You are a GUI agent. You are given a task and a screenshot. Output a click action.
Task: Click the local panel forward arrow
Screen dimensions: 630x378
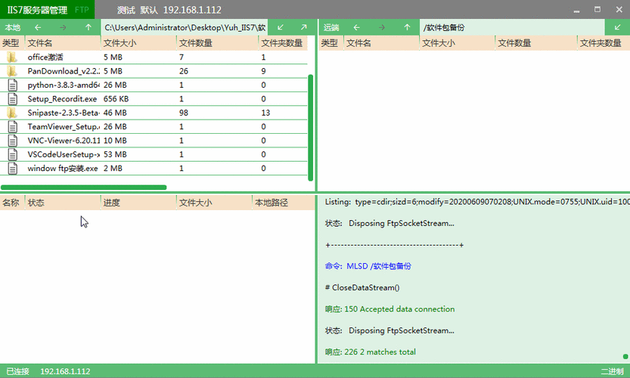coord(63,27)
